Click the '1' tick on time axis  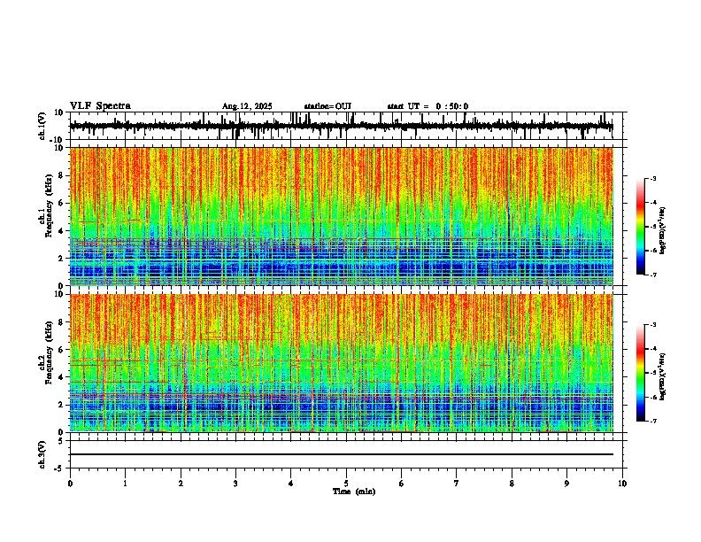pos(125,484)
